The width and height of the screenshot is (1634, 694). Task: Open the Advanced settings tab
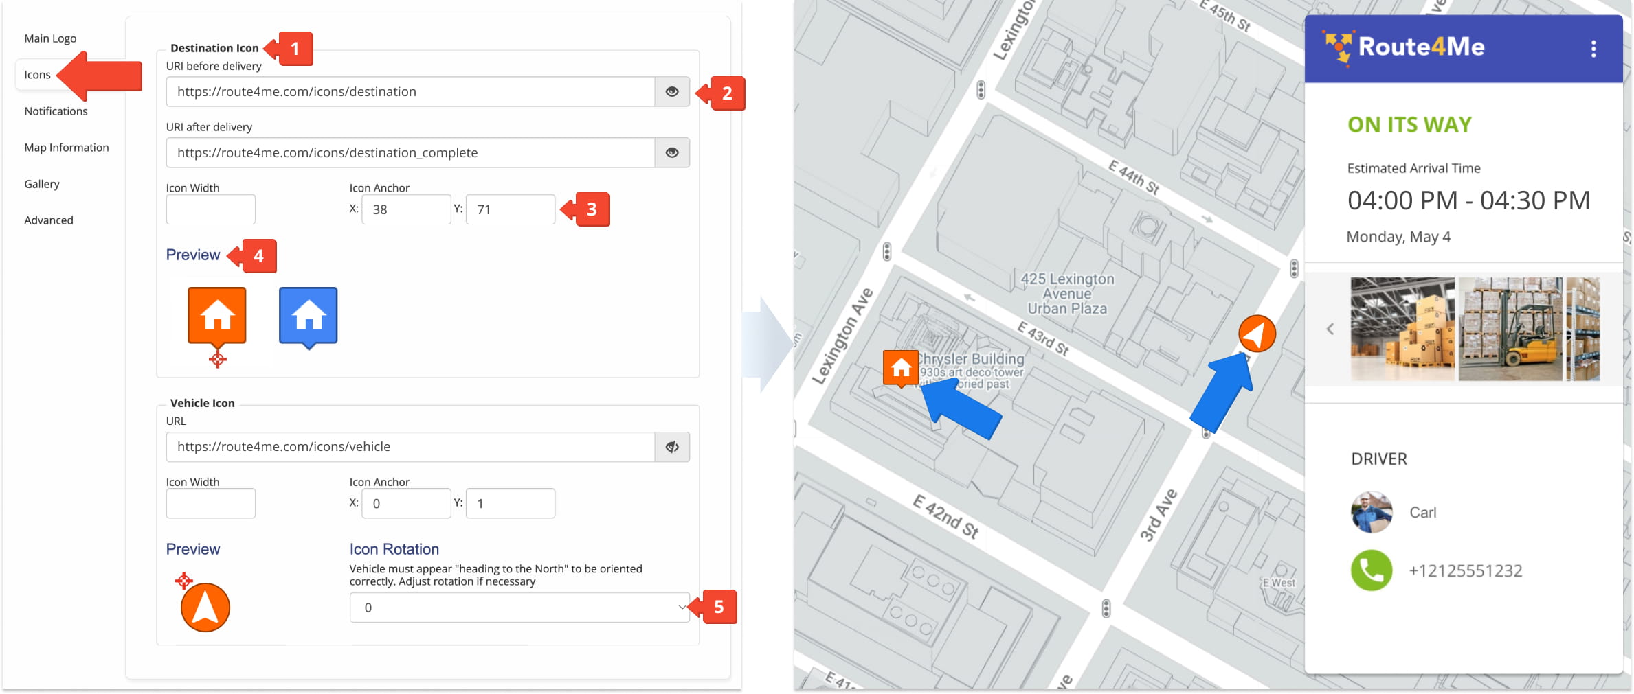(x=49, y=220)
